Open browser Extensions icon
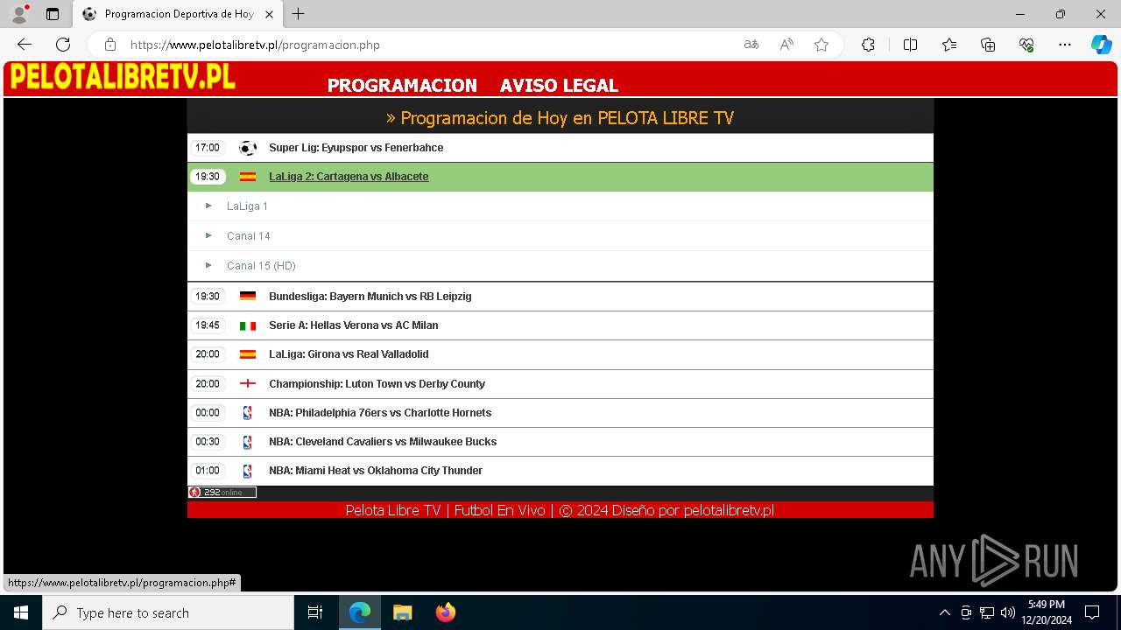 tap(868, 45)
